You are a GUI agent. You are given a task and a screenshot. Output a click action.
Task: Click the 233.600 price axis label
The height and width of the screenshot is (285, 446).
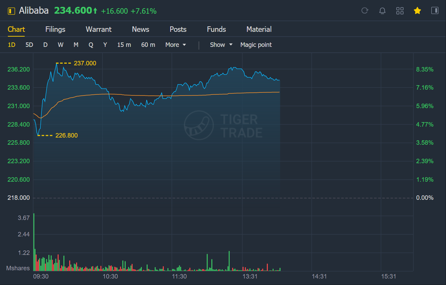pos(18,88)
